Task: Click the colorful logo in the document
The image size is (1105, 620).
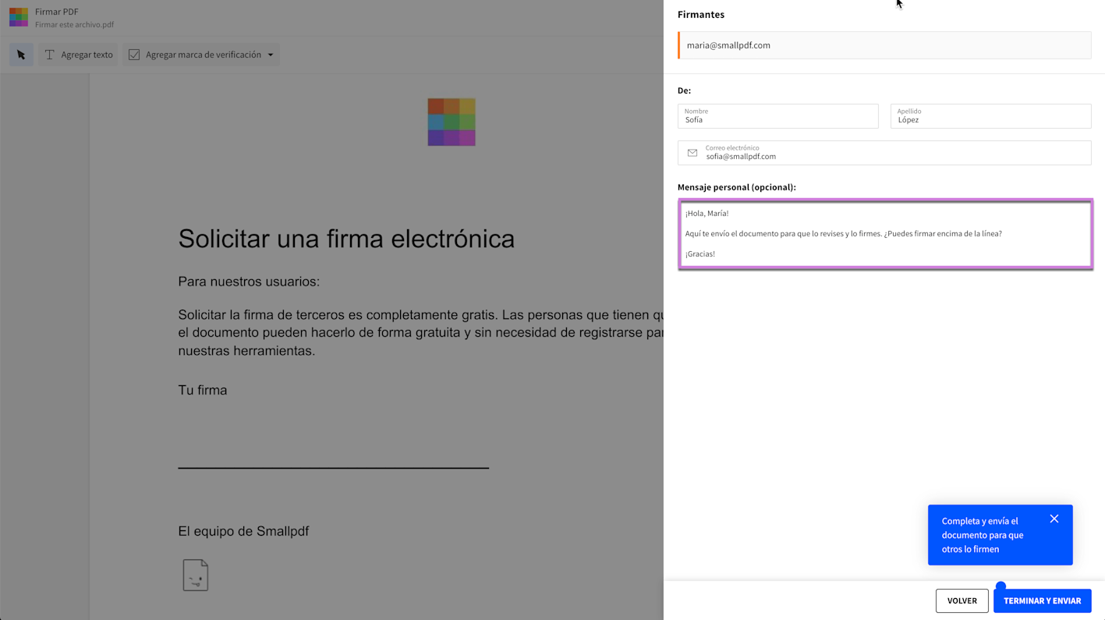Action: click(452, 122)
